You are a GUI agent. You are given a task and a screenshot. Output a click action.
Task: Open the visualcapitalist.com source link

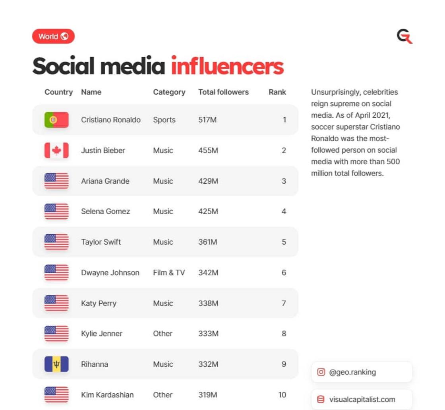coord(362,400)
